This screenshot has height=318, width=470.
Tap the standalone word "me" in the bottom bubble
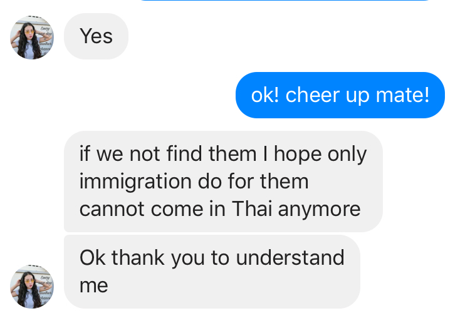coord(93,285)
